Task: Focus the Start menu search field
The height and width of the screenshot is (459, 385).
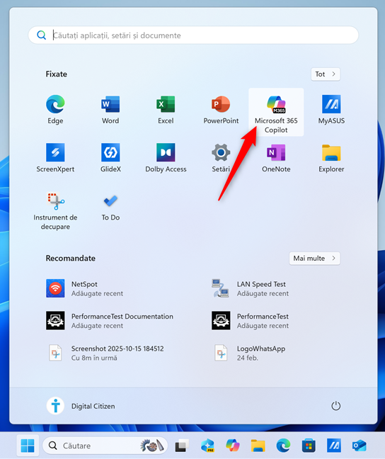Action: 193,35
